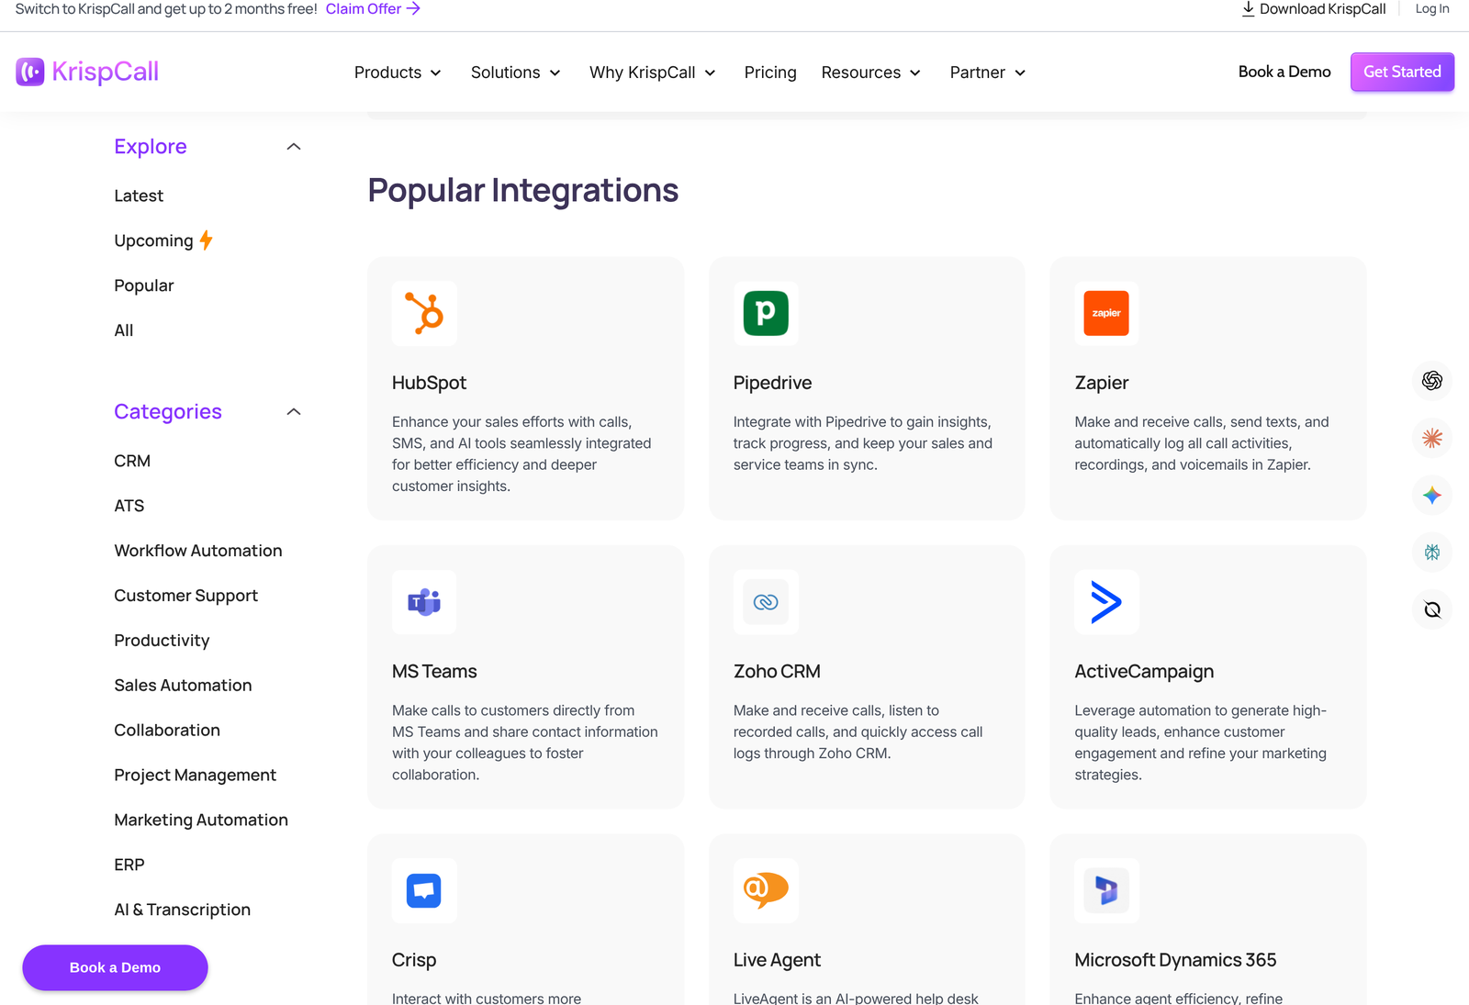Image resolution: width=1469 pixels, height=1005 pixels.
Task: Select All in Explore list
Action: 124,330
